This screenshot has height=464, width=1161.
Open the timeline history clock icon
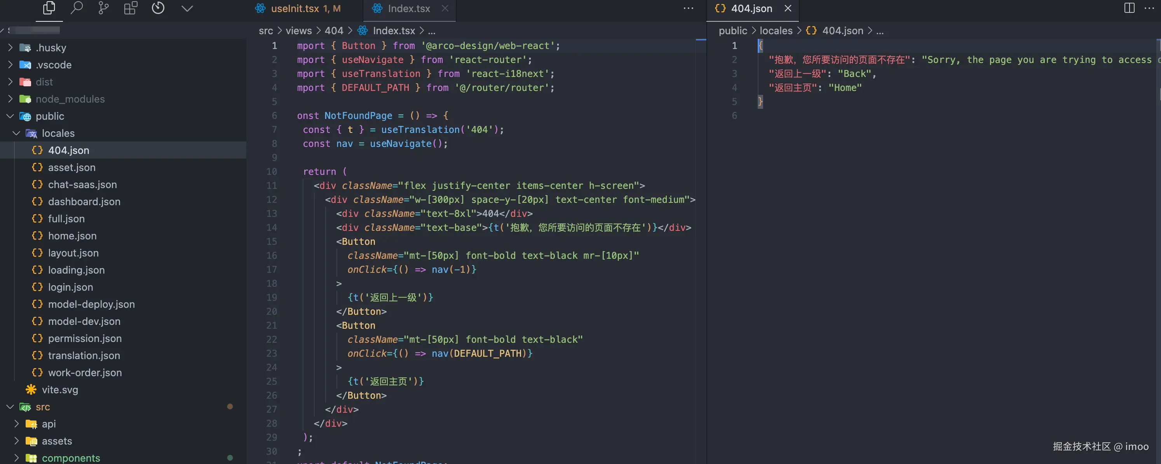[x=158, y=8]
